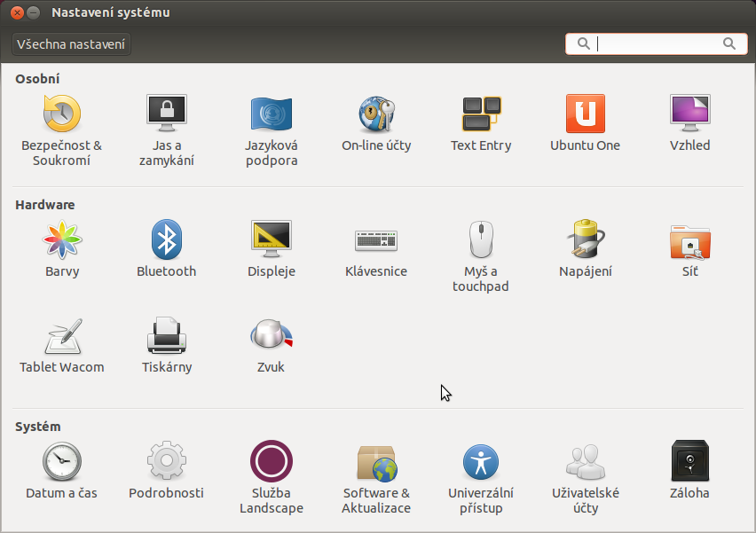
Task: Select the Osobní section heading
Action: click(37, 79)
